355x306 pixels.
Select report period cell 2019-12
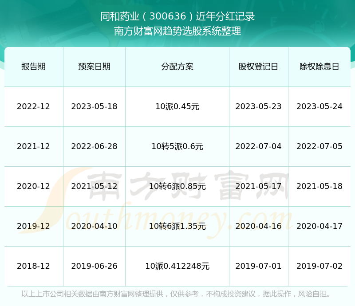pyautogui.click(x=34, y=226)
